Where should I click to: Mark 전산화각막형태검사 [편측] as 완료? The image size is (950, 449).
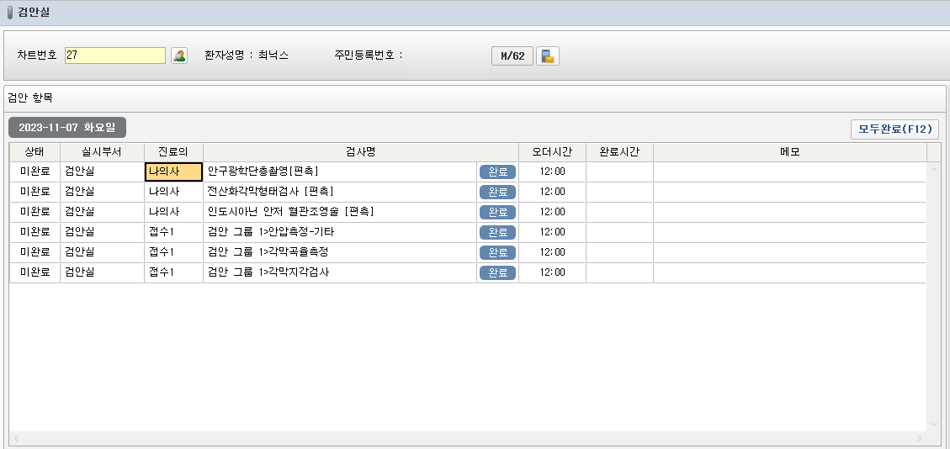(x=497, y=192)
